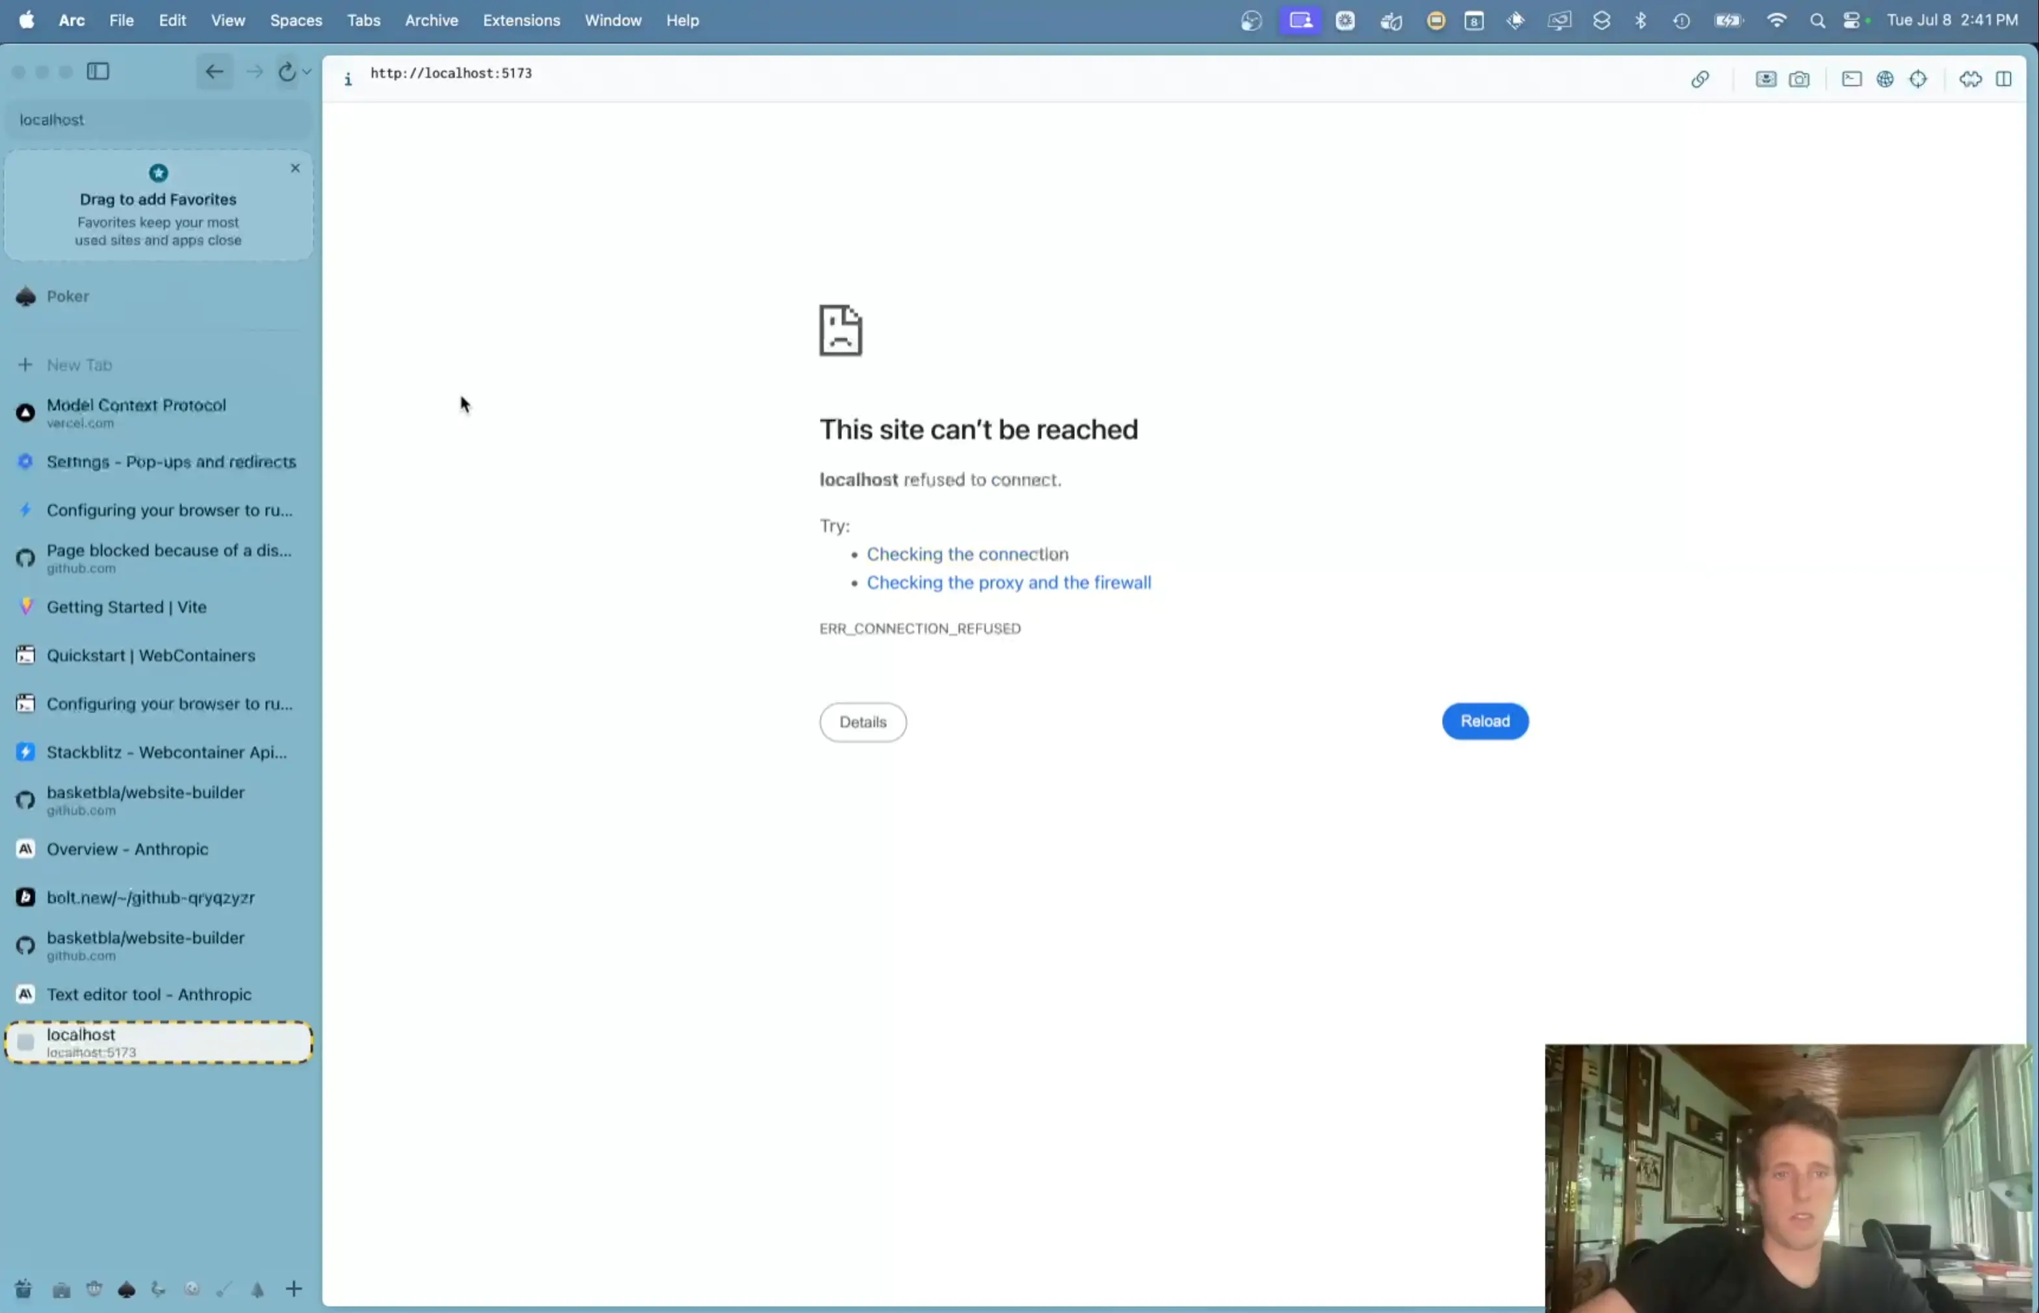2039x1313 pixels.
Task: Click the globe network icon in toolbar
Action: pyautogui.click(x=1885, y=79)
